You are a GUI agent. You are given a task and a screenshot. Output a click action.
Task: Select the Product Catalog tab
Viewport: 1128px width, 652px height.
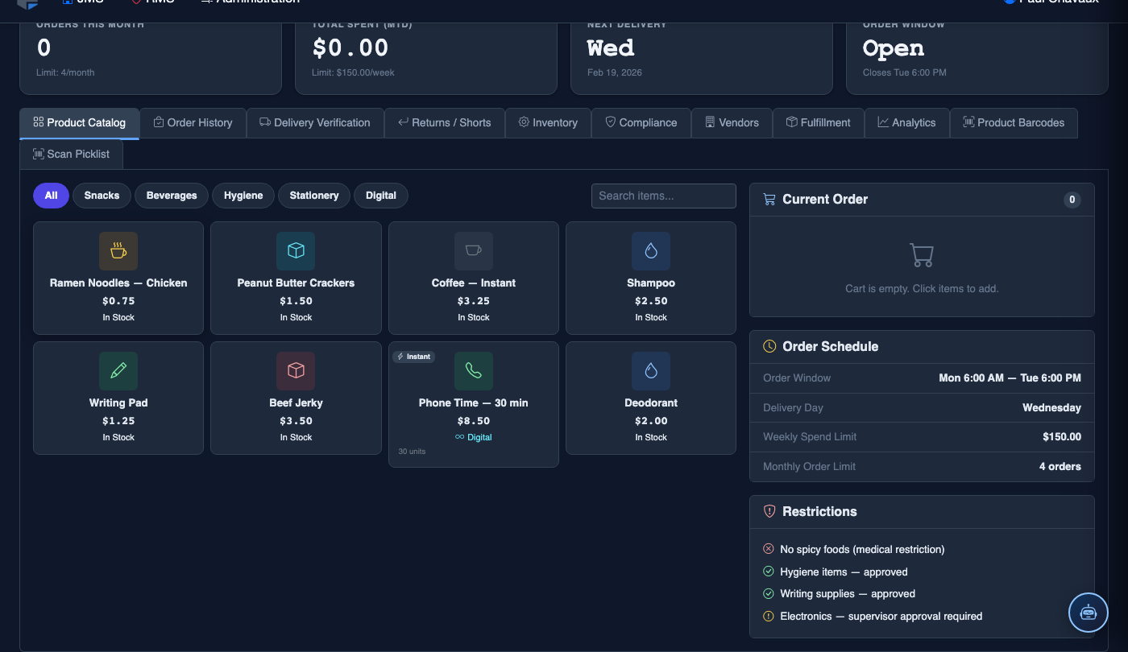80,123
